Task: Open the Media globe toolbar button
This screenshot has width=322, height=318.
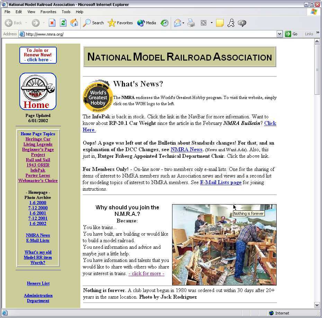Action: point(146,23)
